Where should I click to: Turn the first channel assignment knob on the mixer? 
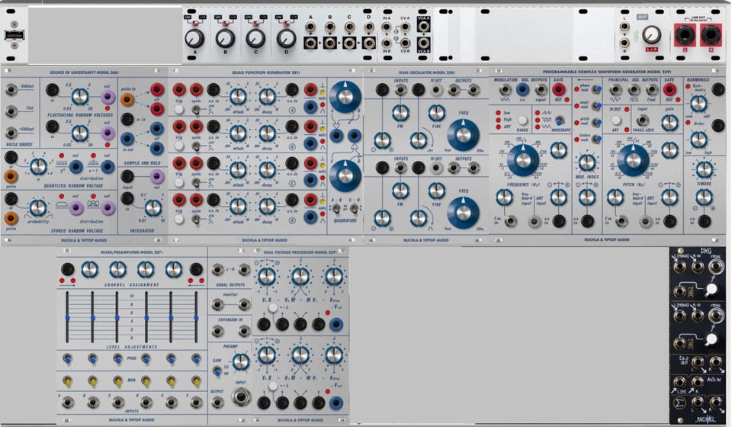[89, 269]
